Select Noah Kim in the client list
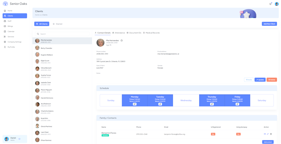Image resolution: width=281 pixels, height=144 pixels. click(62, 119)
